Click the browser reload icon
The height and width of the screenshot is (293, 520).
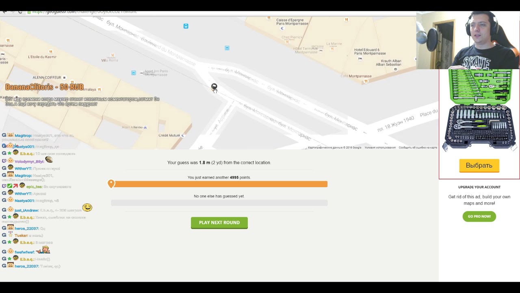(x=20, y=12)
